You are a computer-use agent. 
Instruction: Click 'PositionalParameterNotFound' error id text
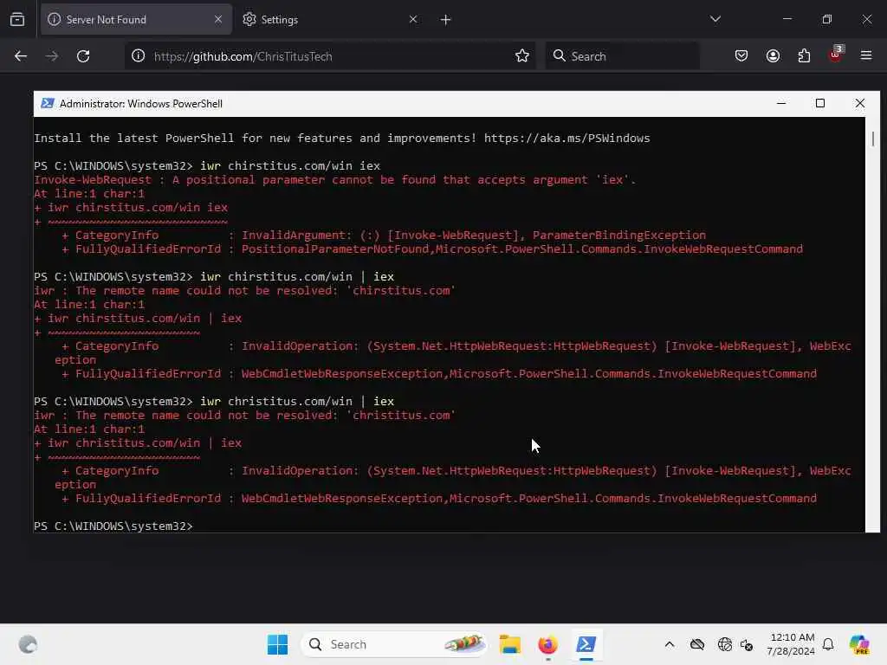click(335, 249)
